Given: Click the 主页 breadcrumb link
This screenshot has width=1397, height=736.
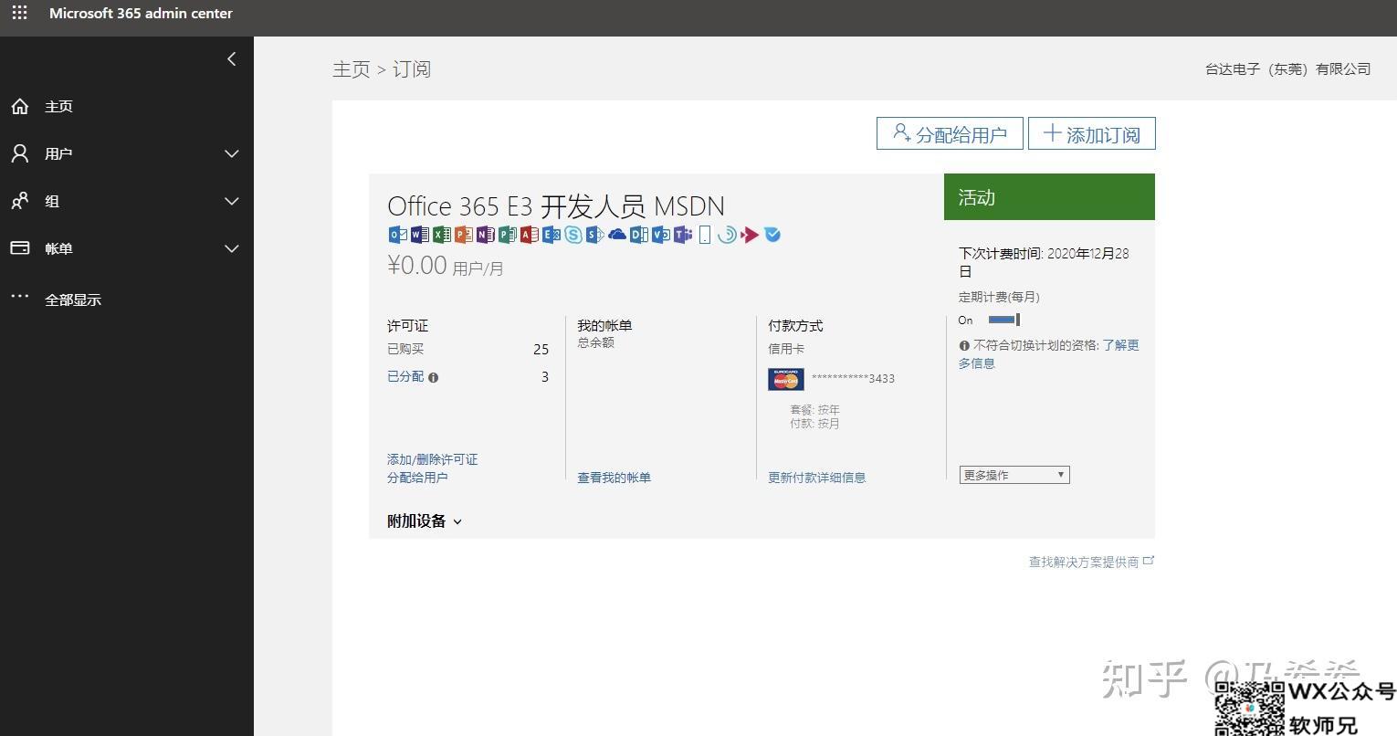Looking at the screenshot, I should pyautogui.click(x=352, y=69).
